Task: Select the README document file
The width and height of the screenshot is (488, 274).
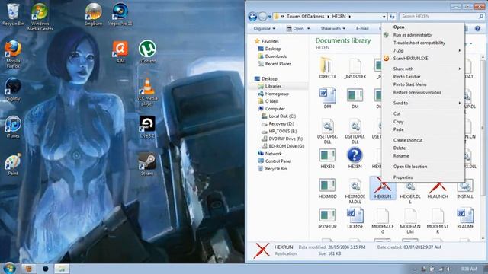Action: [x=465, y=218]
